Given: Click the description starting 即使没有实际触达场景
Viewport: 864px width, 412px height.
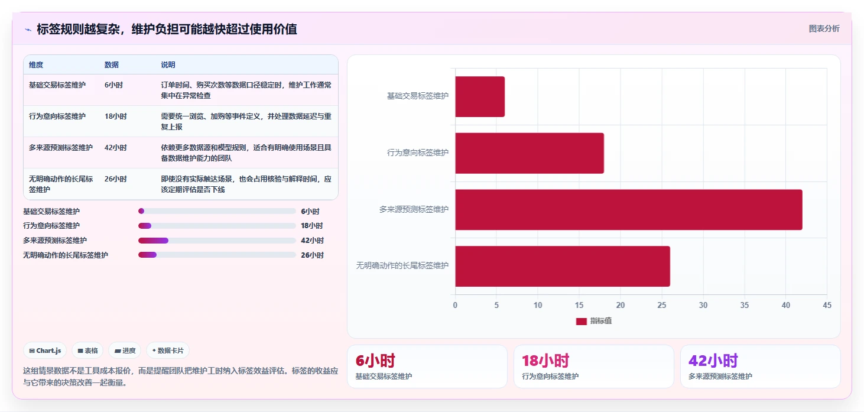Looking at the screenshot, I should click(x=246, y=184).
